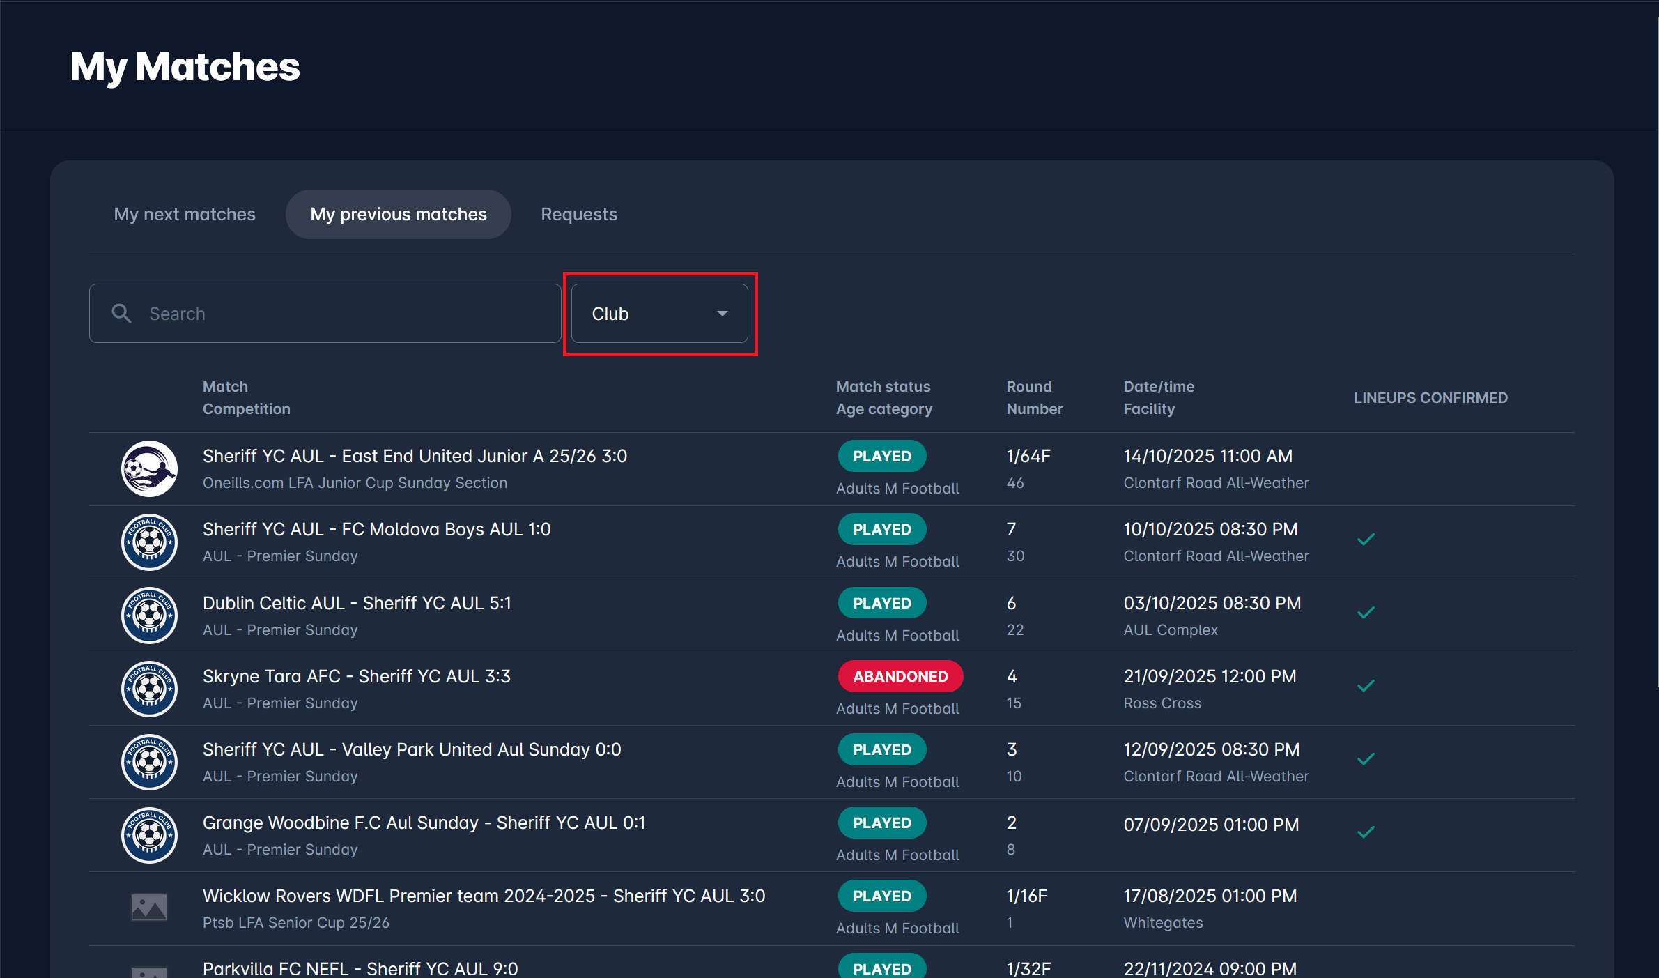Click club badge for Dublin Celtic match

(149, 616)
